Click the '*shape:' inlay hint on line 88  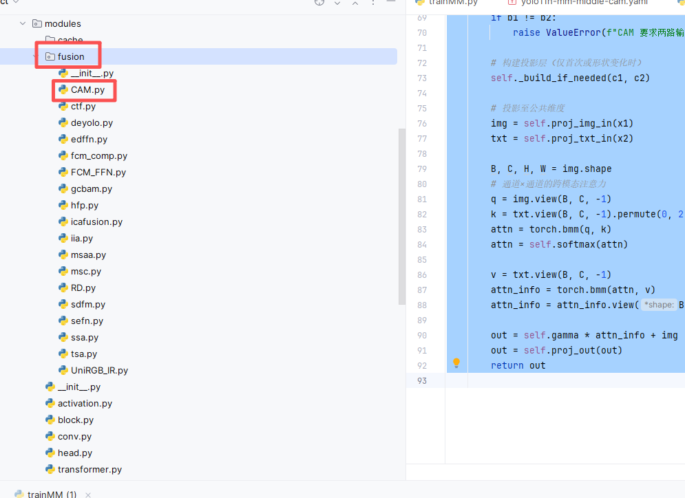click(659, 305)
